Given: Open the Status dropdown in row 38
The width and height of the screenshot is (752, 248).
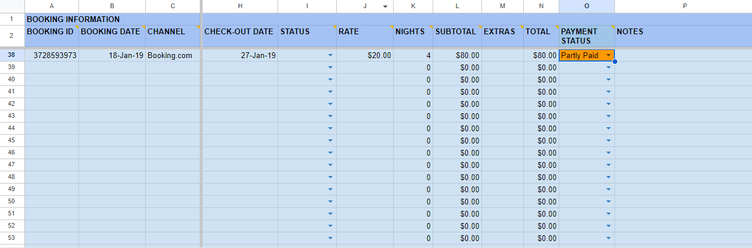Looking at the screenshot, I should point(330,55).
